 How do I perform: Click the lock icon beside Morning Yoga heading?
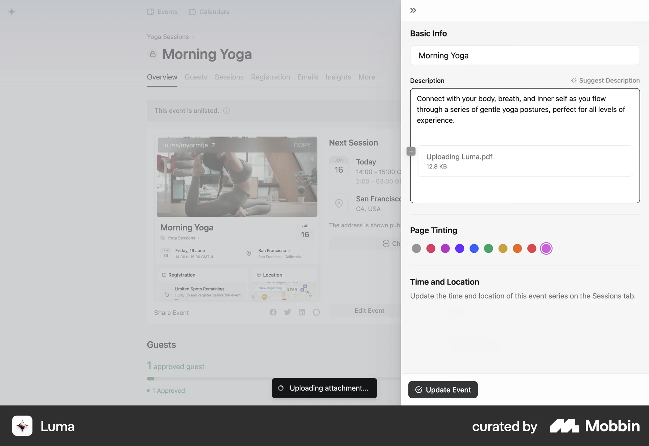(x=152, y=54)
